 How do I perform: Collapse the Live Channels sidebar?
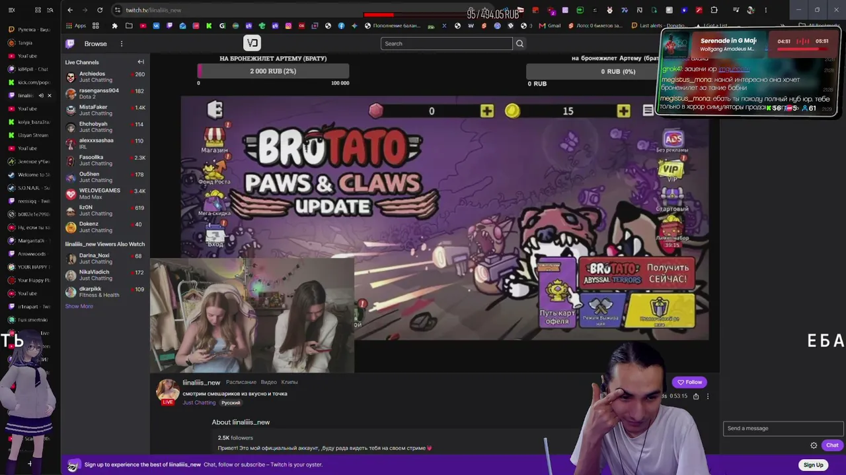(x=141, y=62)
